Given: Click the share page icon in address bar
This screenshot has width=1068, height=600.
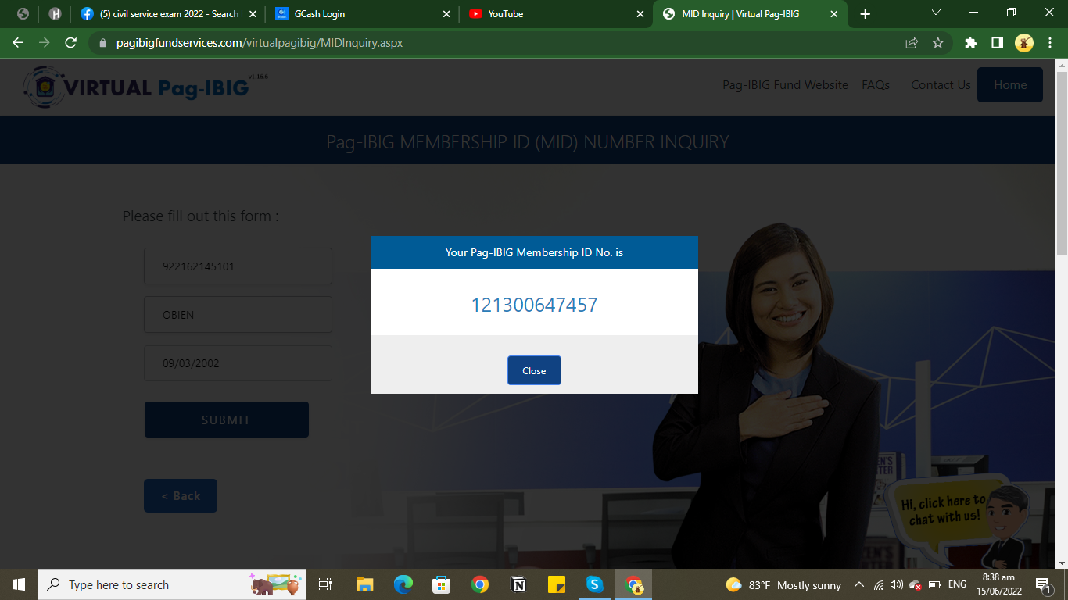Looking at the screenshot, I should 912,43.
